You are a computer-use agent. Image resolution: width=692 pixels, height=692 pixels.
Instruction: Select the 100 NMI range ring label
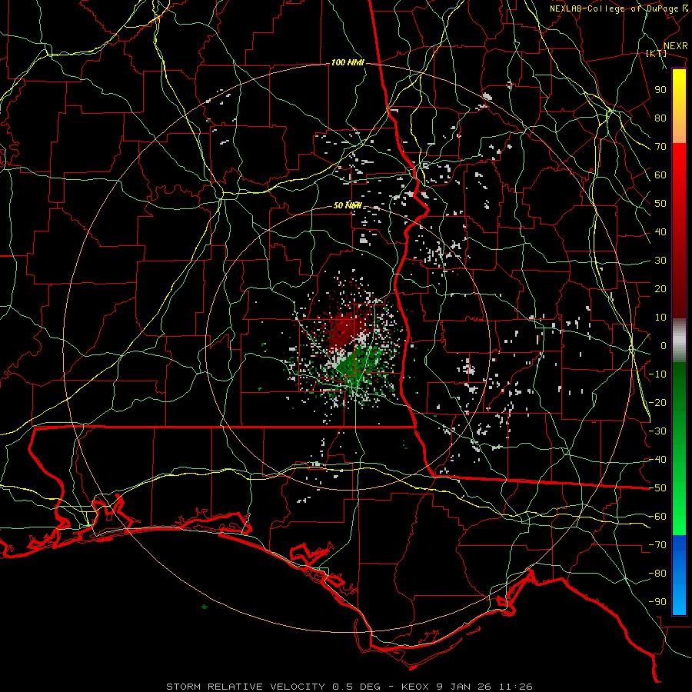click(348, 63)
